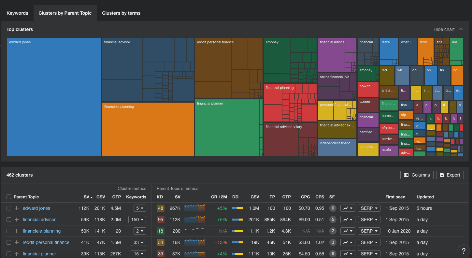Click the plus icon beside reddit personal finance

pyautogui.click(x=17, y=243)
